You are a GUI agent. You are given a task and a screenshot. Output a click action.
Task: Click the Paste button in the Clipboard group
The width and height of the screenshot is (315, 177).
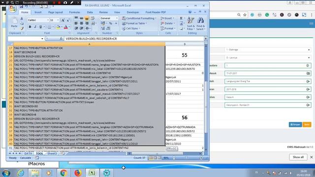coord(14,23)
